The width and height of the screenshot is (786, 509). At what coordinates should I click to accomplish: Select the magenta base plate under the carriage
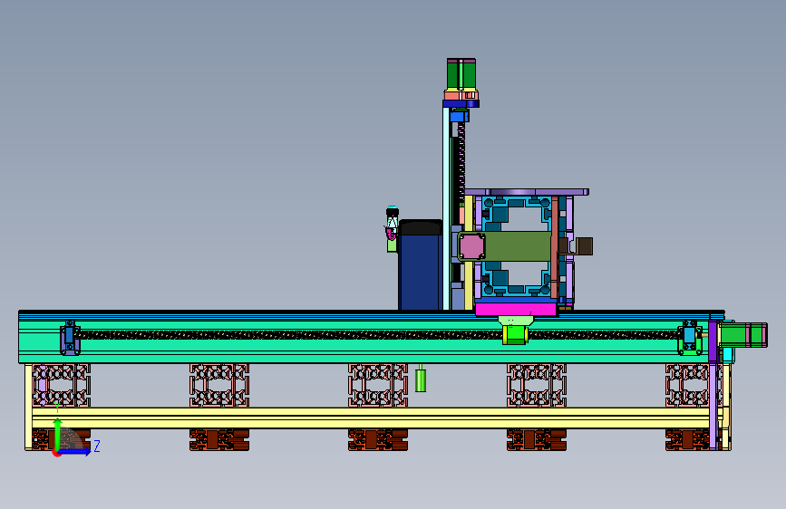(x=516, y=309)
